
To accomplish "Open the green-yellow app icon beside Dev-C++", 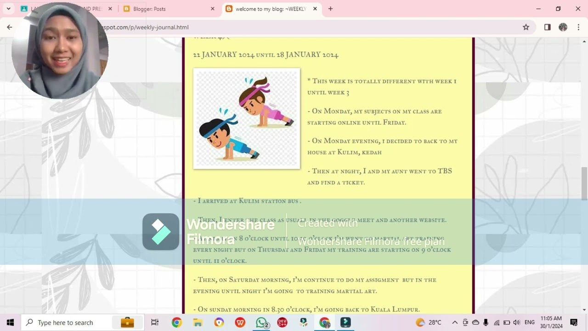I will tap(303, 322).
